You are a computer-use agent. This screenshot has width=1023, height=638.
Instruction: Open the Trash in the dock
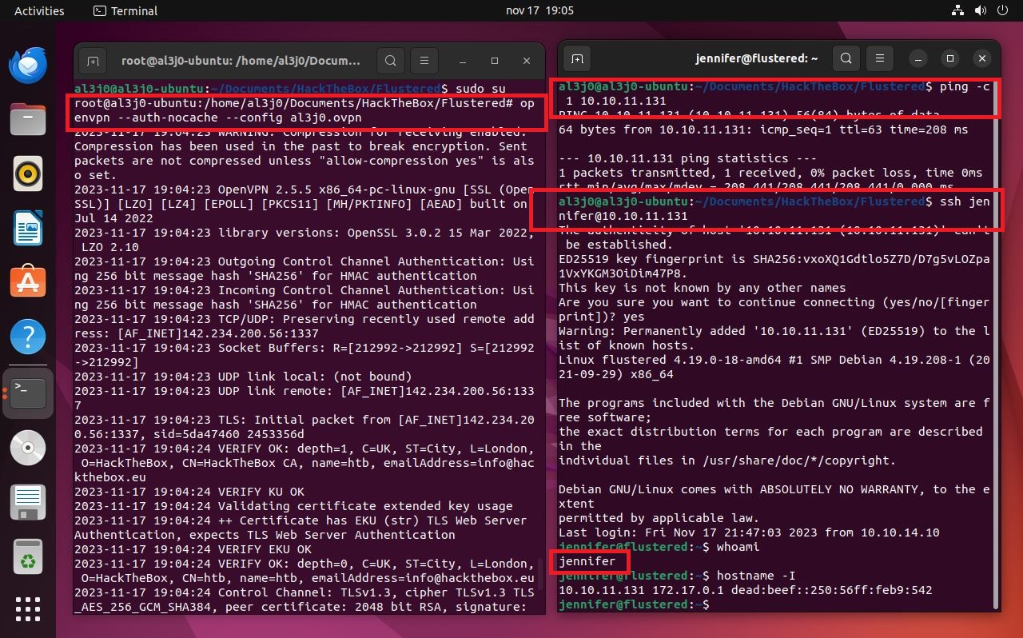pyautogui.click(x=28, y=557)
